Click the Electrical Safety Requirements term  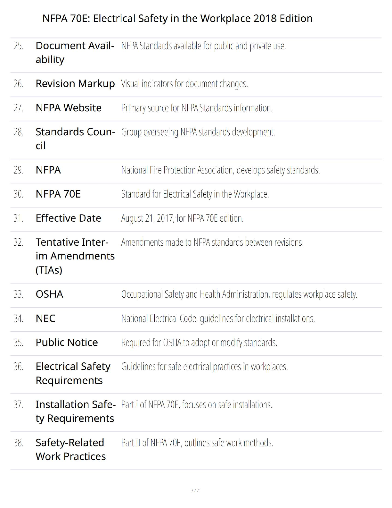[x=73, y=373]
